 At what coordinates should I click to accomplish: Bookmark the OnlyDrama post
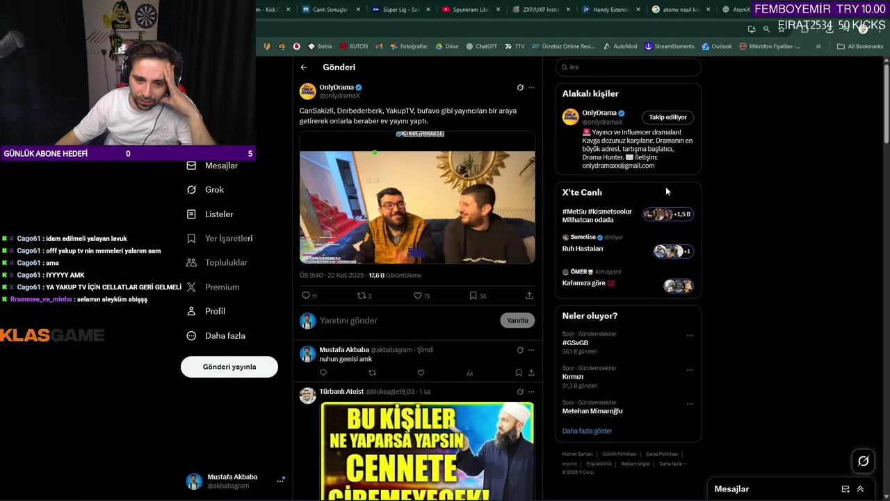coord(473,296)
